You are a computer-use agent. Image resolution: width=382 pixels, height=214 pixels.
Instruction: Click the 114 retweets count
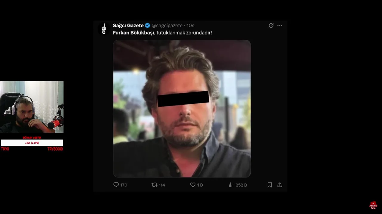pos(162,185)
